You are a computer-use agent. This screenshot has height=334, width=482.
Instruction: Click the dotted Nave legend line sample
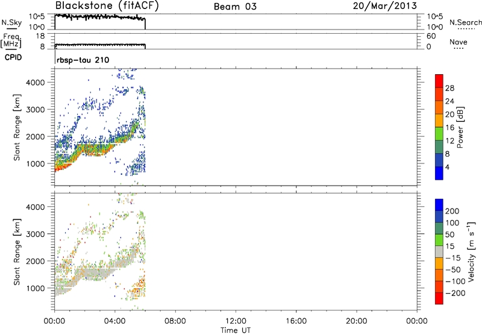coord(459,48)
